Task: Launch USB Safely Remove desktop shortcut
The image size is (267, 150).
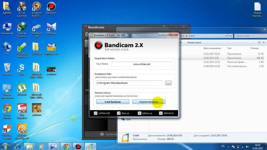Action: pyautogui.click(x=22, y=50)
